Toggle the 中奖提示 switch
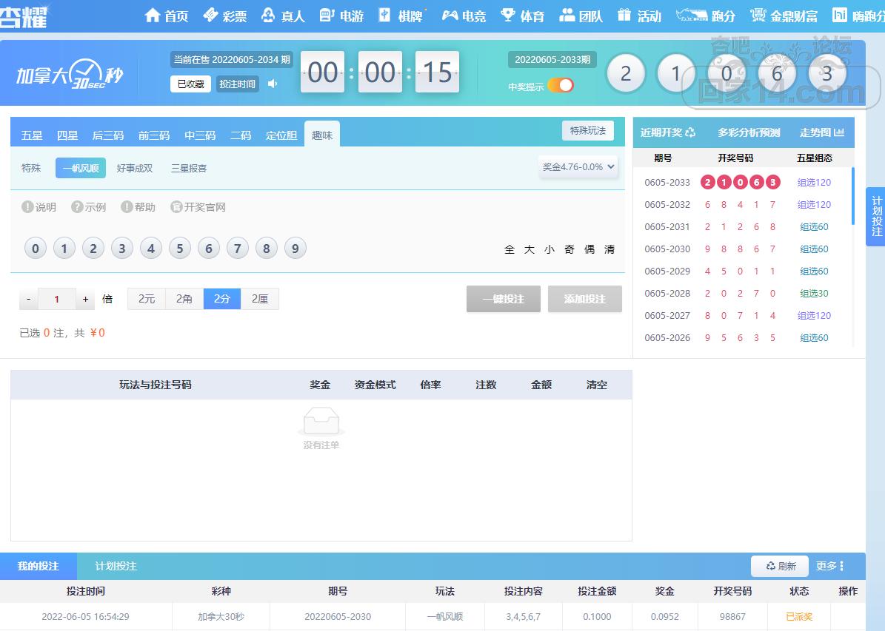Image resolution: width=885 pixels, height=631 pixels. [561, 86]
